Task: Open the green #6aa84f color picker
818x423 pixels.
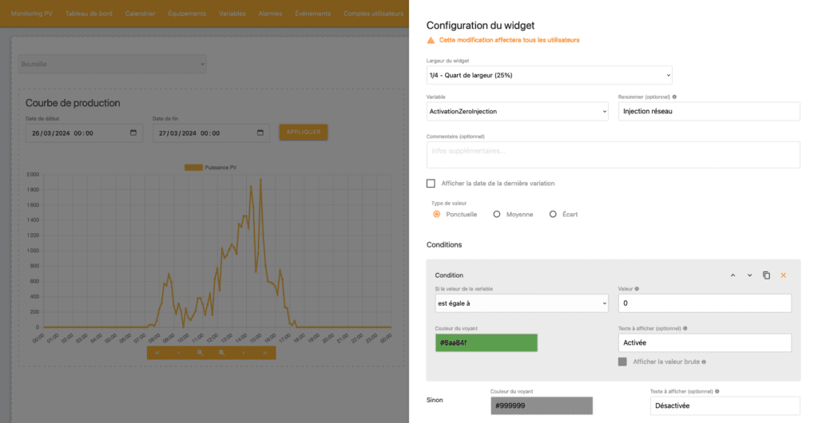Action: coord(486,342)
